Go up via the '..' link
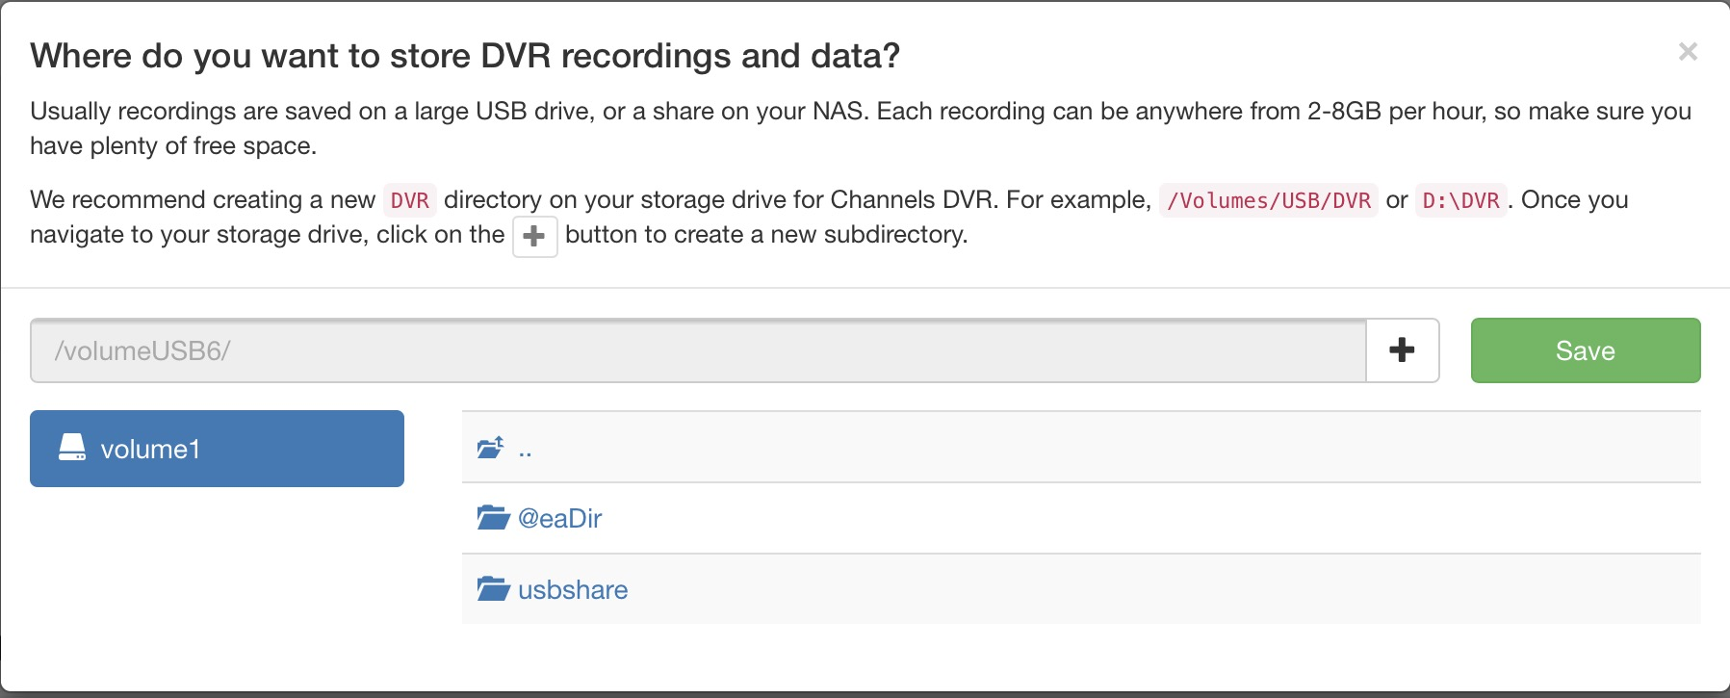 pyautogui.click(x=525, y=450)
